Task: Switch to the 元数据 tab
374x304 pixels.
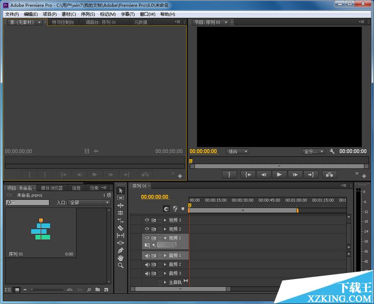Action: [x=140, y=22]
